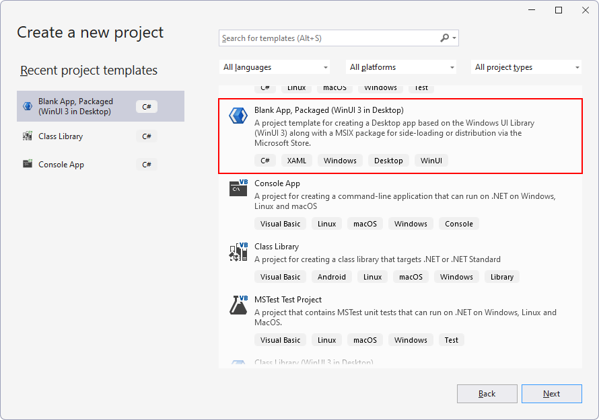Open the All platforms dropdown
Viewport: 599px width, 420px height.
(x=400, y=67)
